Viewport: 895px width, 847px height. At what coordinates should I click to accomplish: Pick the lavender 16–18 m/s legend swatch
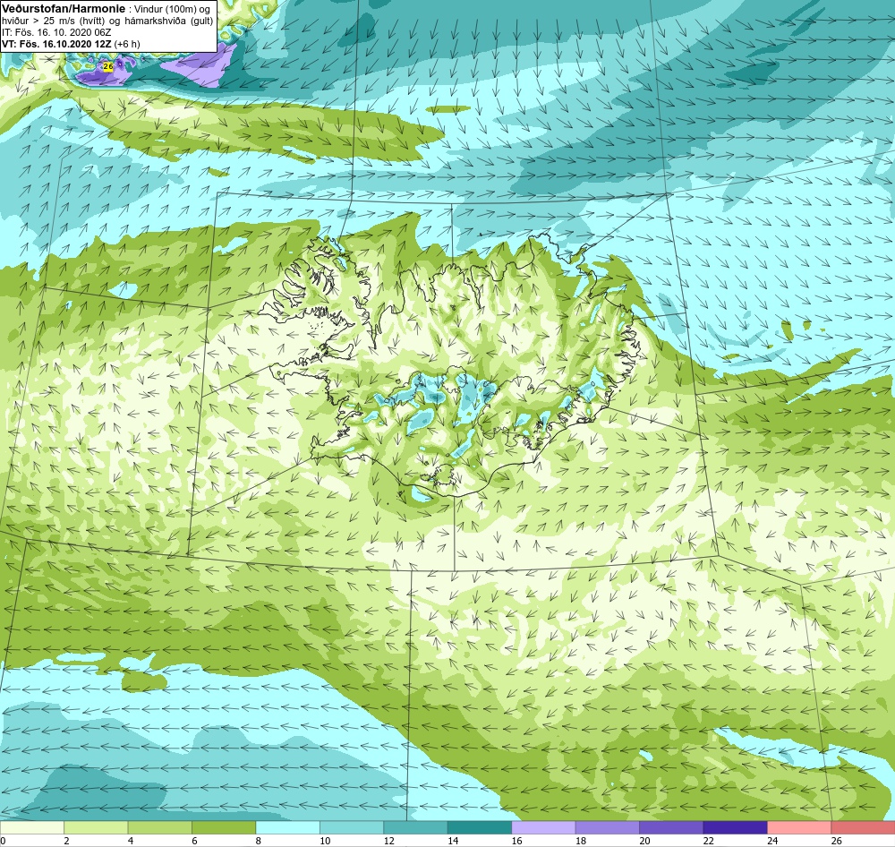click(x=543, y=827)
